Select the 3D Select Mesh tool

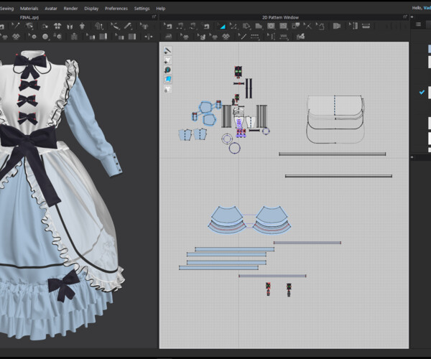(29, 26)
